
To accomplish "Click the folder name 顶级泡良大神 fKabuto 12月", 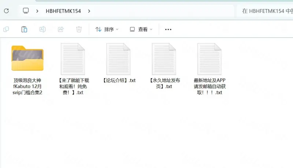I will click(x=27, y=87).
